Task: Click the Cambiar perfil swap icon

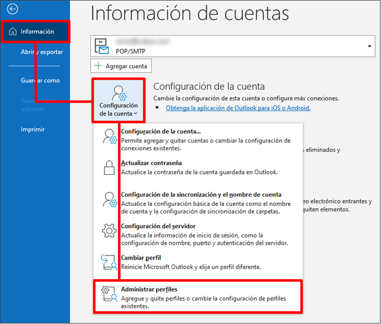Action: point(109,262)
